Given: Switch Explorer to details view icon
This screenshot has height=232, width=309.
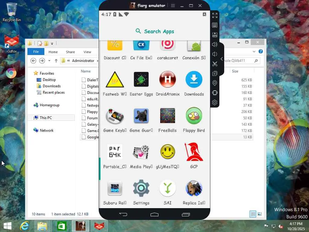Looking at the screenshot, I should tap(253, 214).
